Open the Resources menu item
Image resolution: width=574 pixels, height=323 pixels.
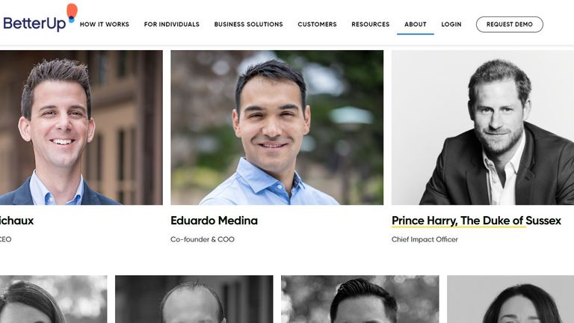coord(371,24)
